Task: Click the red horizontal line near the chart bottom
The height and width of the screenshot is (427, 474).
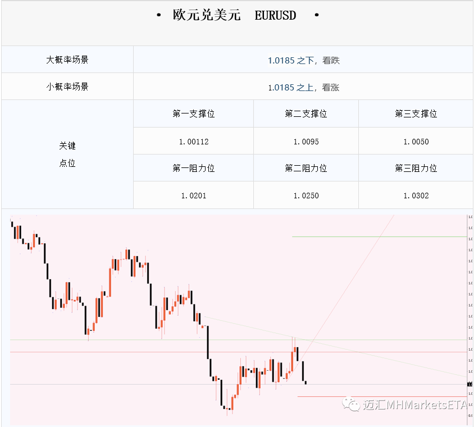Action: tap(382, 396)
